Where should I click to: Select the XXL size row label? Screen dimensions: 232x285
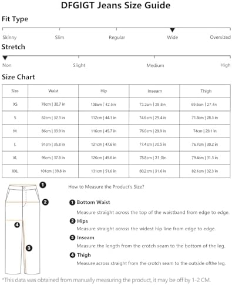click(15, 171)
